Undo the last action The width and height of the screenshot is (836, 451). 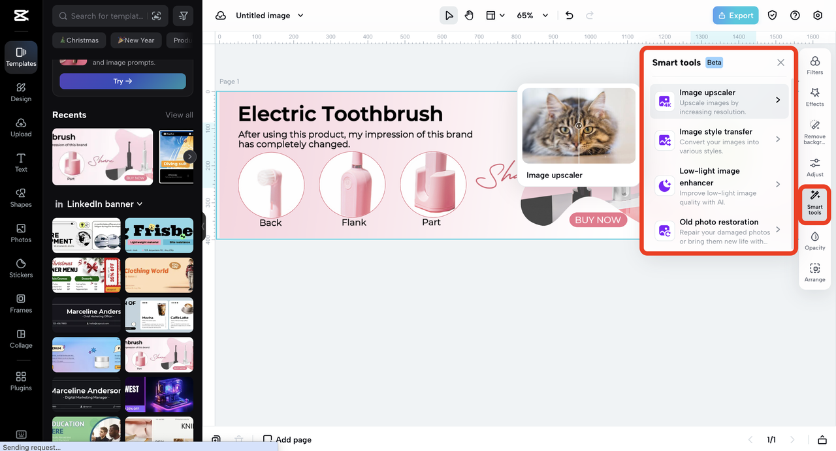pos(570,15)
